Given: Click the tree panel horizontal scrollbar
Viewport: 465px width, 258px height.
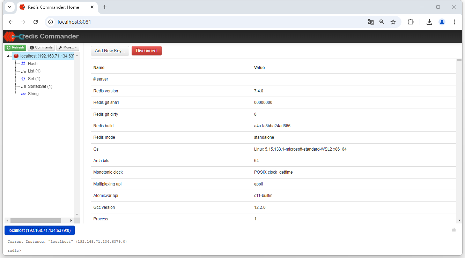Looking at the screenshot, I should (x=36, y=220).
